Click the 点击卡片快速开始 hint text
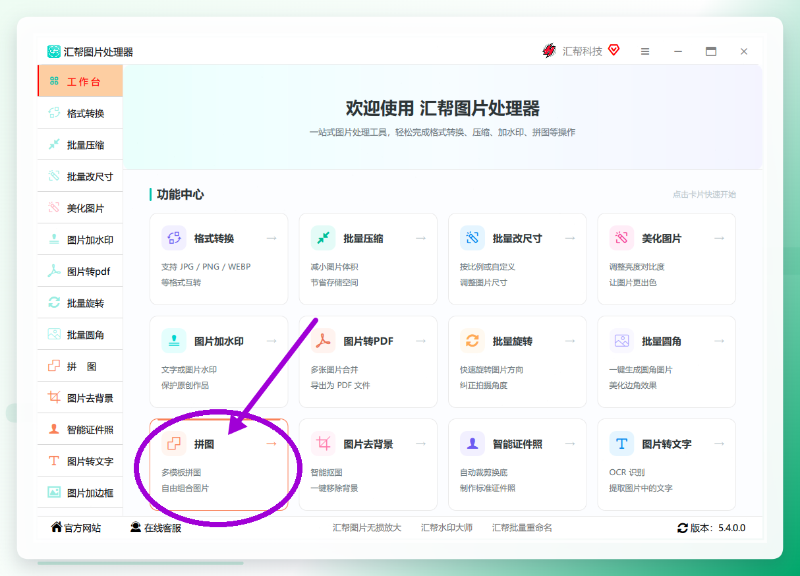Image resolution: width=800 pixels, height=576 pixels. tap(704, 194)
